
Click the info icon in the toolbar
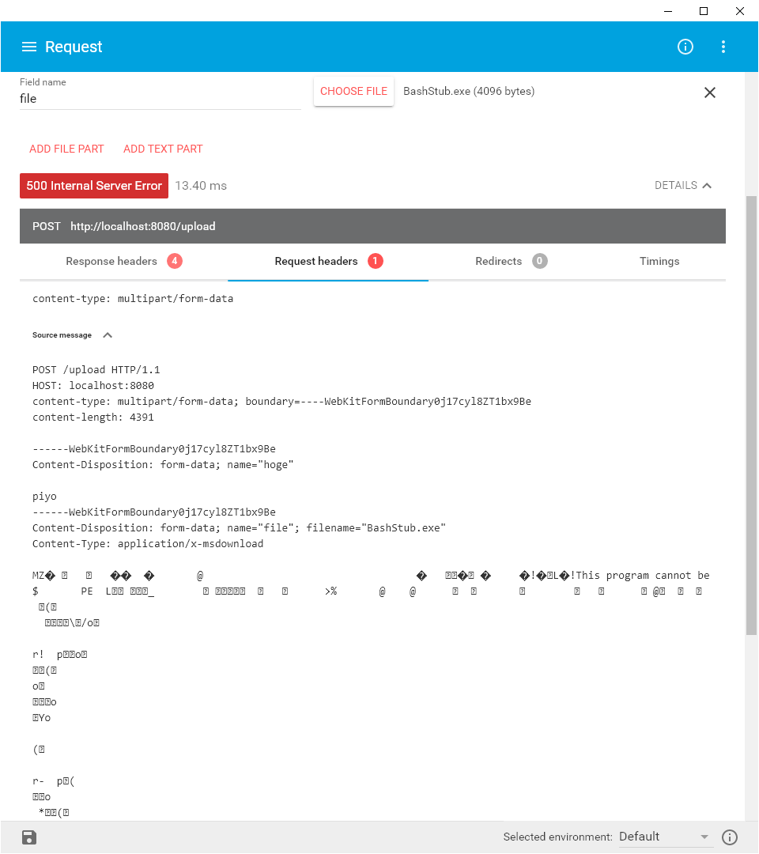click(685, 47)
